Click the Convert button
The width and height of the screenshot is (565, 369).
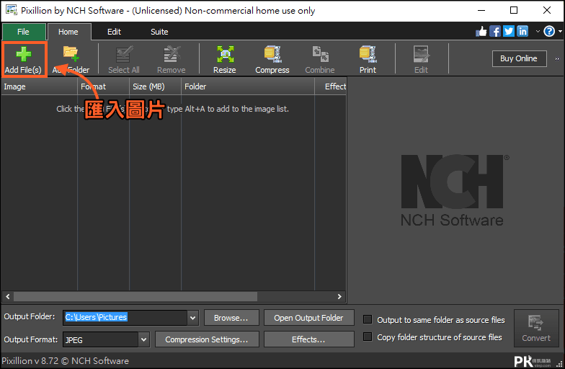(x=536, y=328)
